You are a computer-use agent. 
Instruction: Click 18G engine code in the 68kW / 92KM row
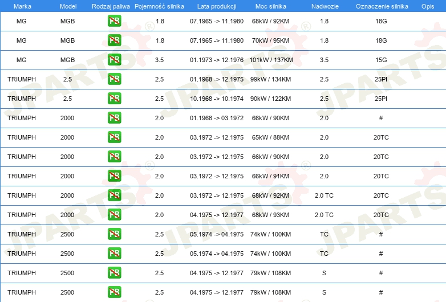coord(381,21)
